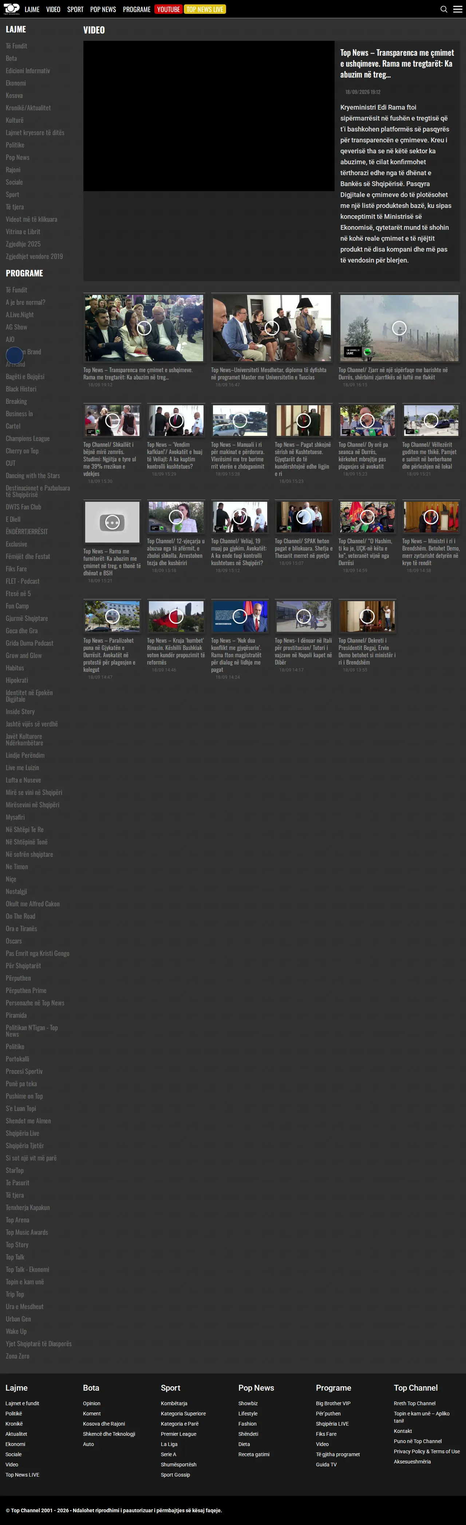Open the Transparenca me çmimet headline

tap(397, 63)
